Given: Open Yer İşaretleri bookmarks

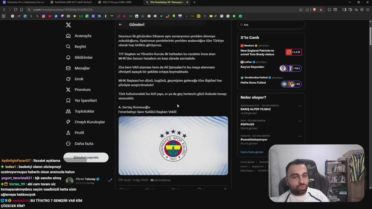Looking at the screenshot, I should click(x=81, y=100).
